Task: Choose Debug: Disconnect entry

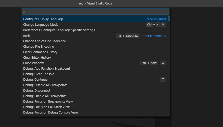Action: (37, 91)
